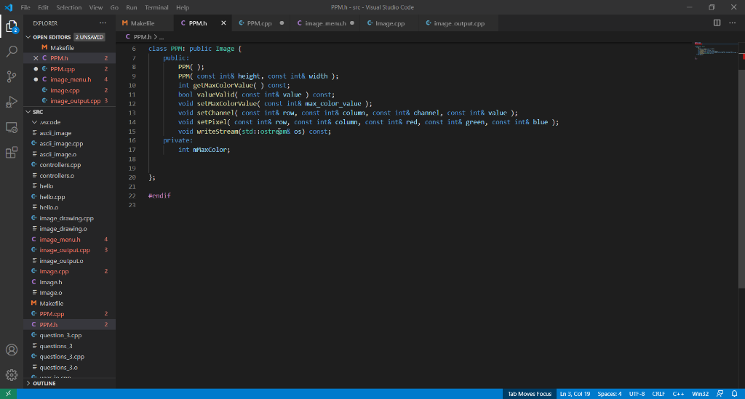
Task: Open the Search view in activity bar
Action: (x=12, y=52)
